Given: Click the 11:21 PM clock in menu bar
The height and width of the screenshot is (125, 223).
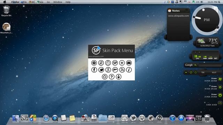Looking at the screenshot, I should click(x=212, y=2).
